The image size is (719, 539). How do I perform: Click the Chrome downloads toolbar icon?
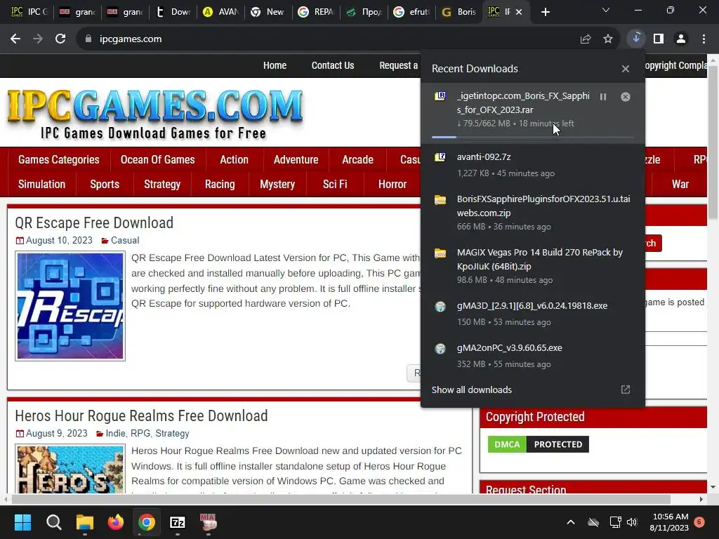click(x=636, y=39)
